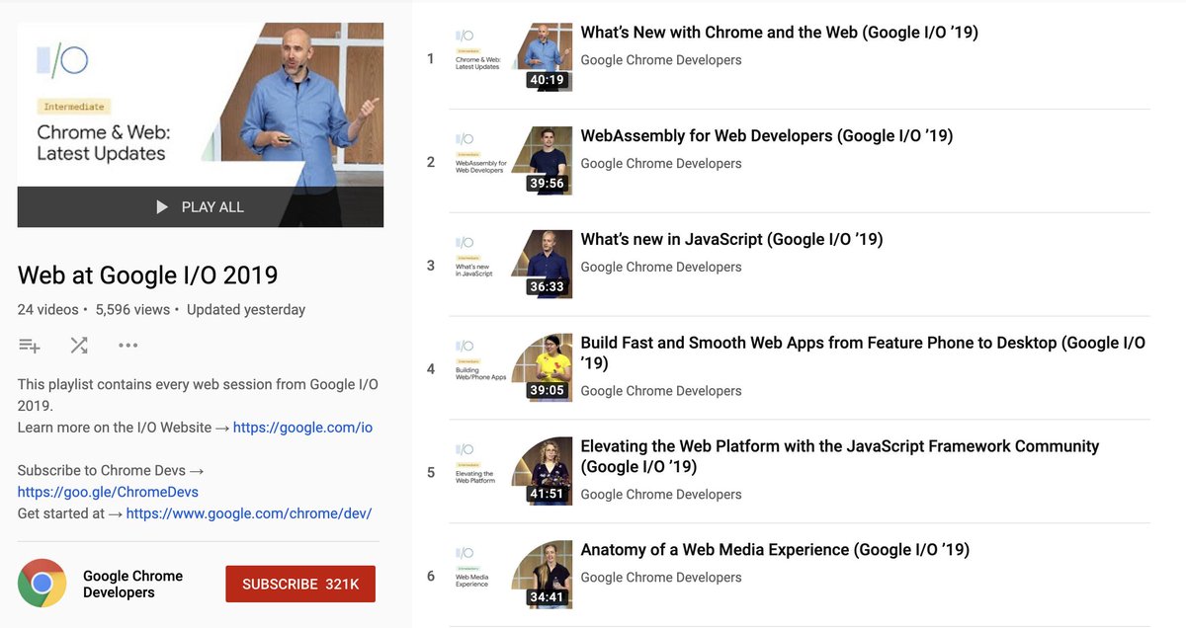The image size is (1186, 628).
Task: Click title "Build Fast and Smooth Web Apps"
Action: 863,353
